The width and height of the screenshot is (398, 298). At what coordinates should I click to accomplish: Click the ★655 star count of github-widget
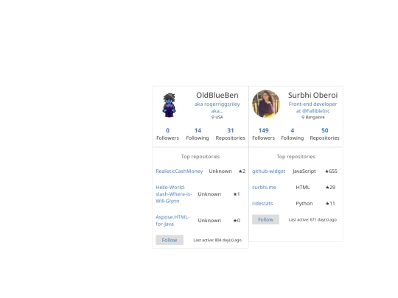tap(331, 171)
